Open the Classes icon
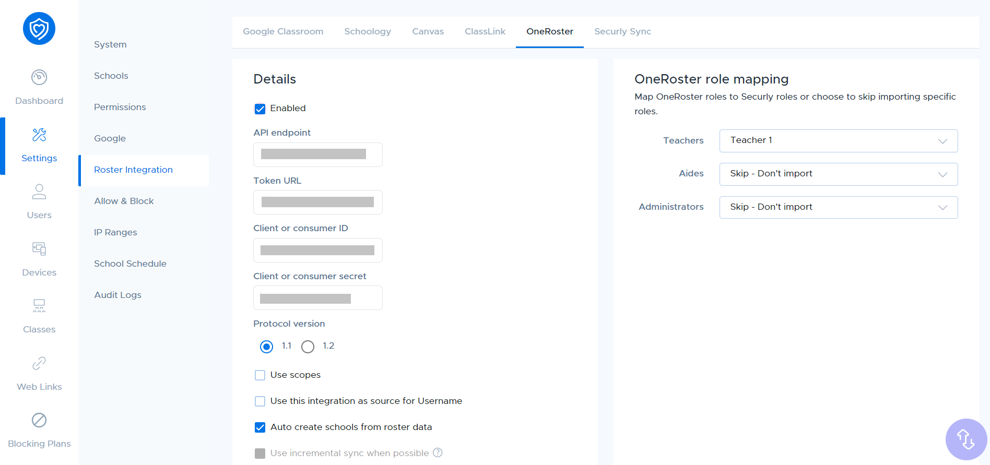Viewport: 990px width, 465px height. [x=39, y=306]
